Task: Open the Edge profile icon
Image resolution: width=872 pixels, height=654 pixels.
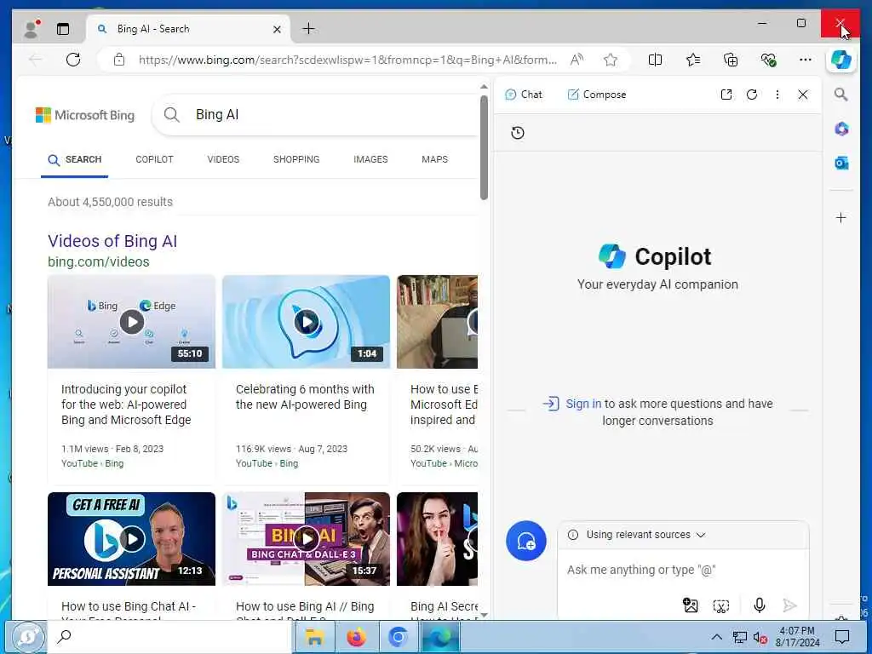Action: (x=32, y=29)
